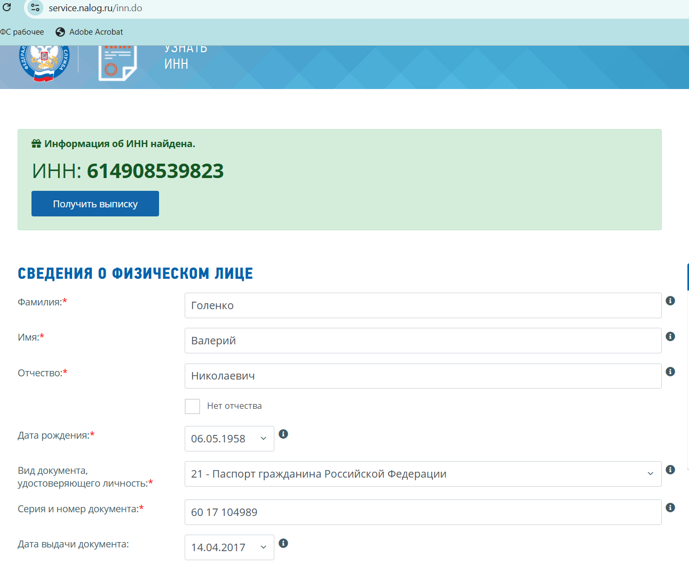Click info icon next to Серия и номер
The height and width of the screenshot is (565, 689).
(x=670, y=507)
